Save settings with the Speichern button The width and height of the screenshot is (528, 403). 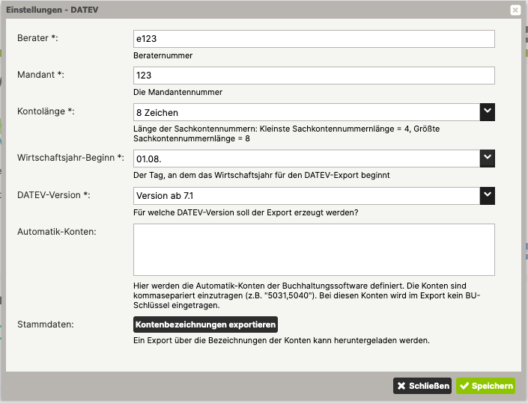(486, 386)
